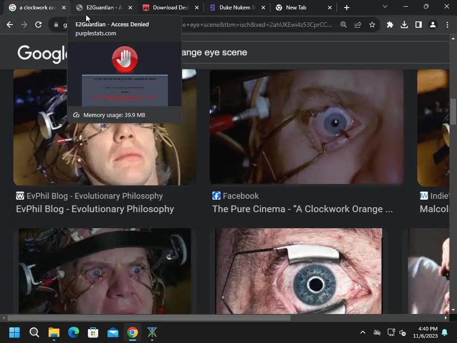
Task: Toggle the browser side panel
Action: pos(419,25)
